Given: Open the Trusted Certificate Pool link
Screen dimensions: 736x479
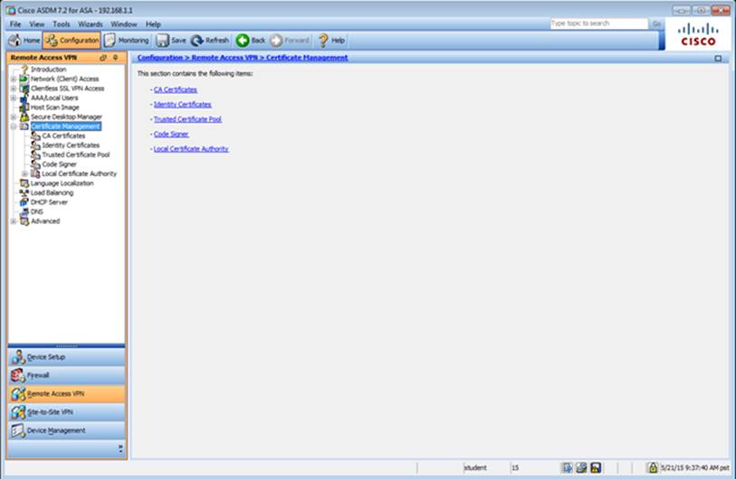Looking at the screenshot, I should [187, 119].
